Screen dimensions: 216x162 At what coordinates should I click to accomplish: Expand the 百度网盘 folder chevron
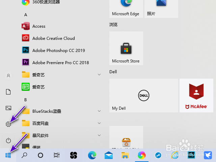click(99, 123)
